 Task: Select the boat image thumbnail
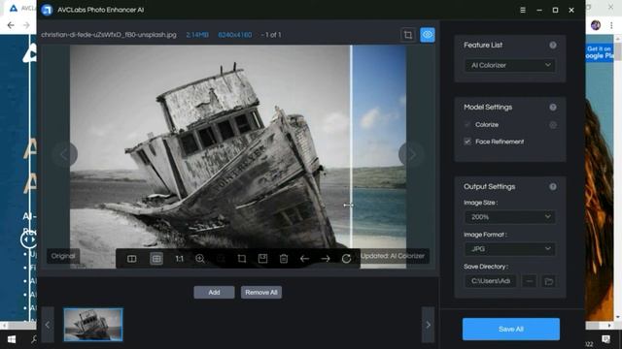pyautogui.click(x=93, y=325)
